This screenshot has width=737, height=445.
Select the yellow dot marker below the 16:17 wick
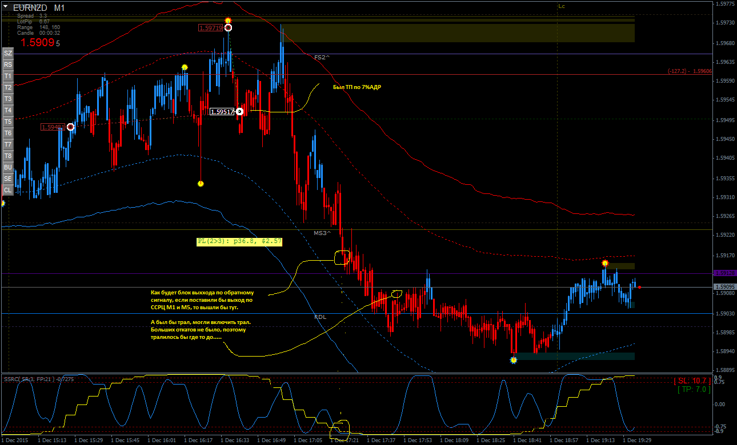click(x=201, y=184)
